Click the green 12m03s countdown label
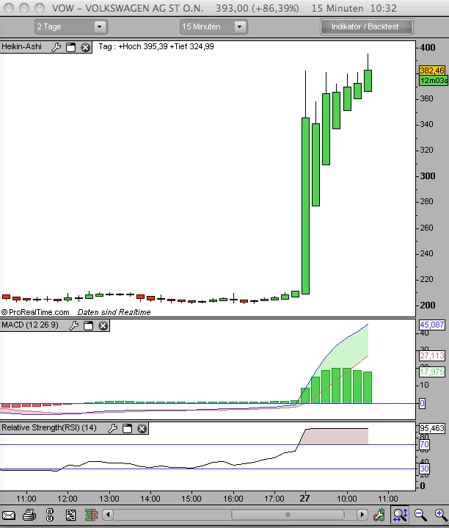449x528 pixels. 434,81
